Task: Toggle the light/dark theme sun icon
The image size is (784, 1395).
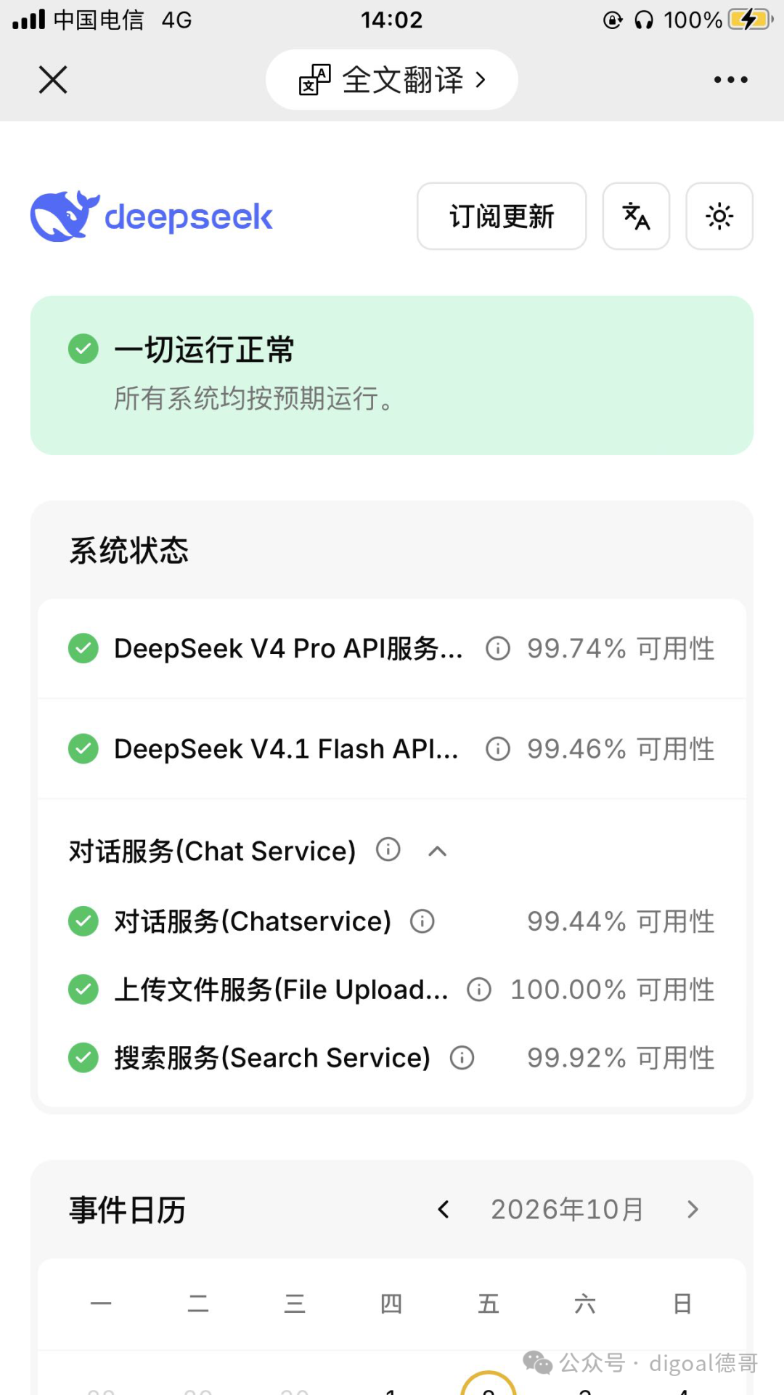Action: 719,216
